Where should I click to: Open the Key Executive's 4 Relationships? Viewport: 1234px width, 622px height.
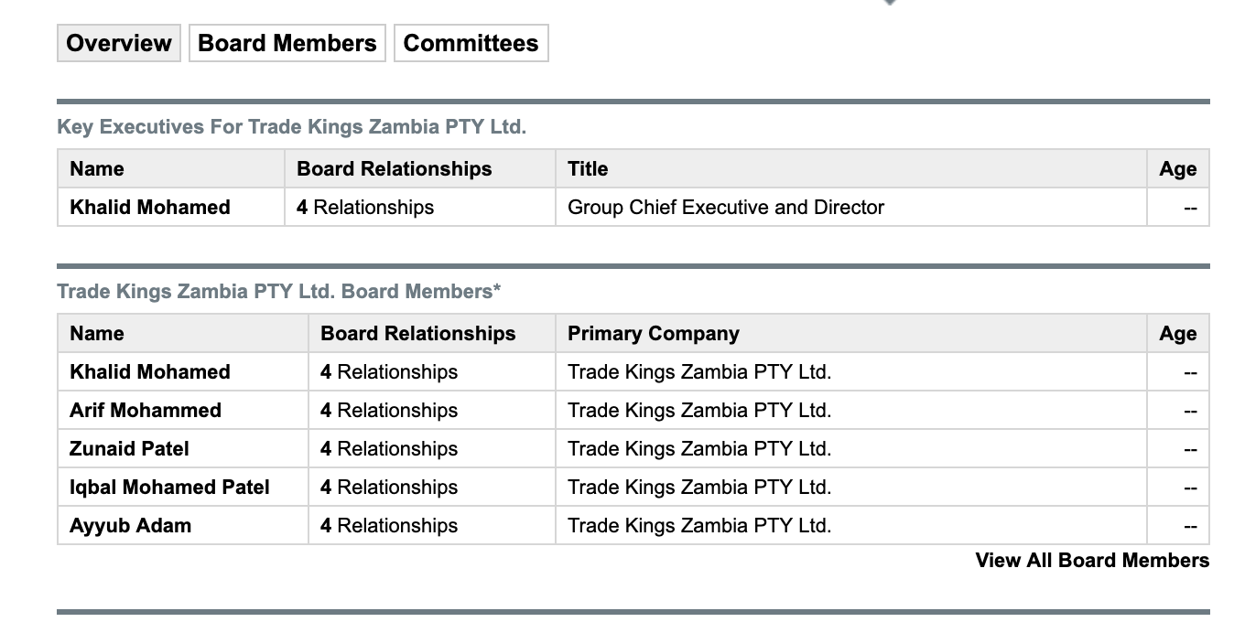(365, 208)
